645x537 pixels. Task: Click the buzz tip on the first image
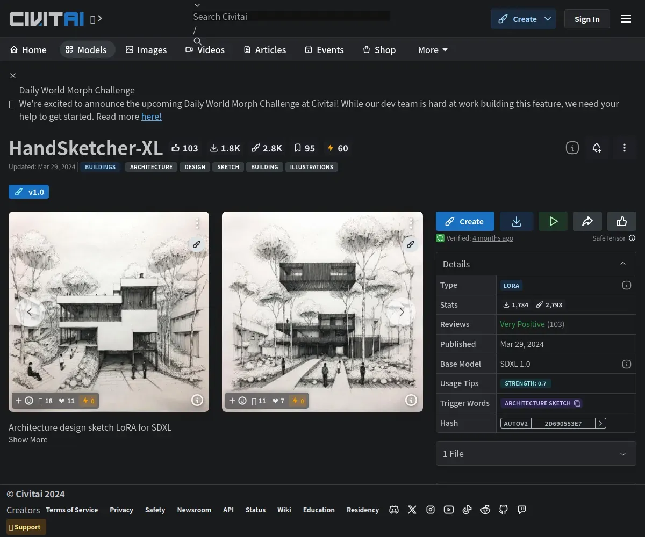click(x=88, y=401)
